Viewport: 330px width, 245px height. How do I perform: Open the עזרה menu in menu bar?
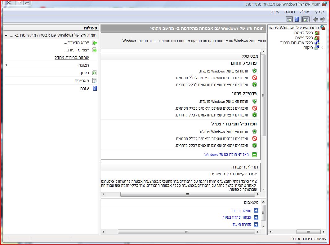[x=275, y=12]
